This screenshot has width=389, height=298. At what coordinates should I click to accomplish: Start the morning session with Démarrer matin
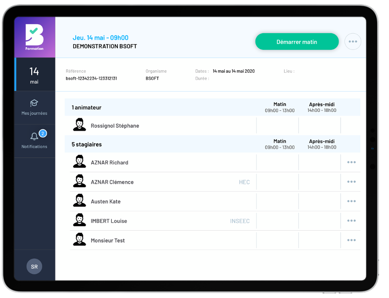(297, 42)
